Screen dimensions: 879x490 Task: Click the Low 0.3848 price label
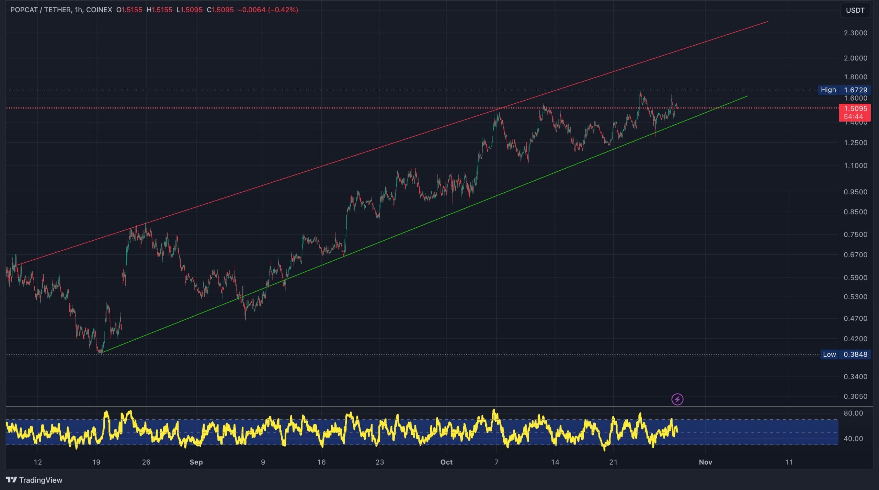(x=845, y=354)
